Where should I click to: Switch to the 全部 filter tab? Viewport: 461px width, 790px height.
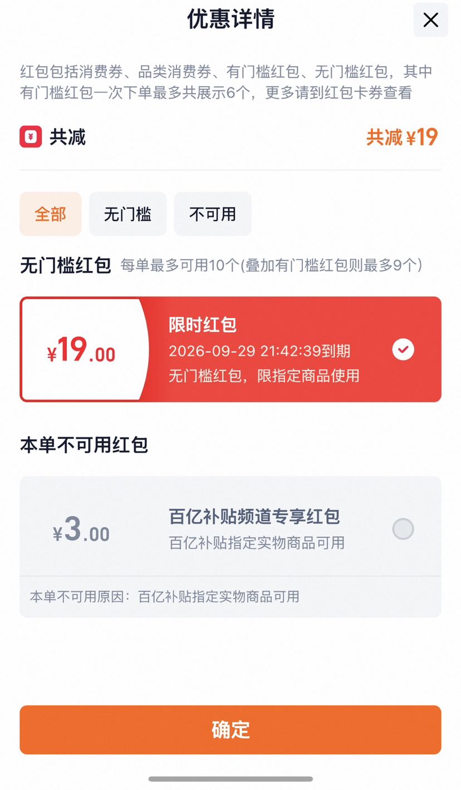point(51,214)
